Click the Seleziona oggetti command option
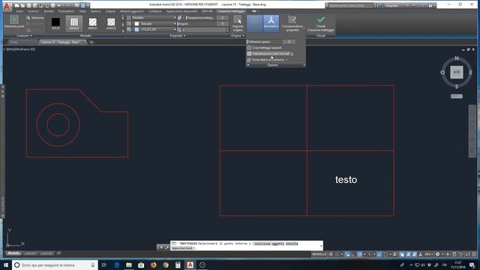The width and height of the screenshot is (480, 270). click(x=269, y=244)
